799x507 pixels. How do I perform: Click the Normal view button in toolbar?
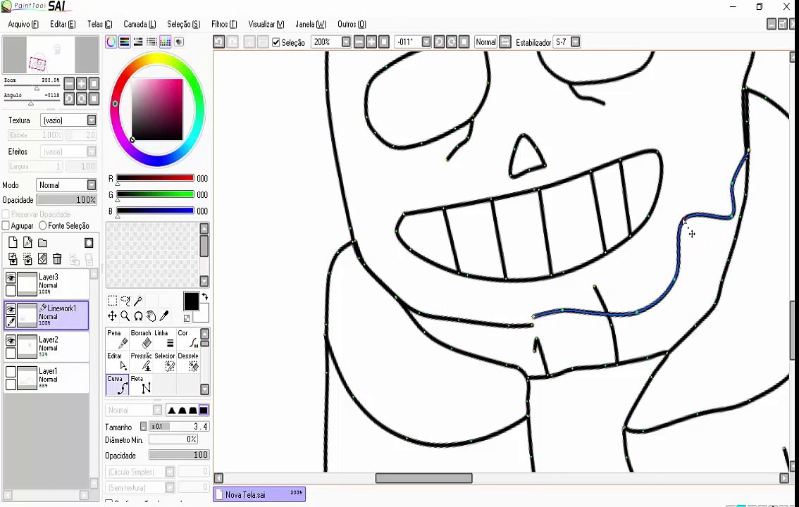pos(485,42)
